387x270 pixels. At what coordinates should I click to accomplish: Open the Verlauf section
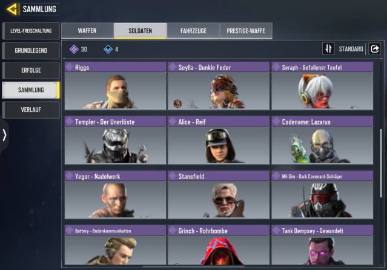pos(31,110)
